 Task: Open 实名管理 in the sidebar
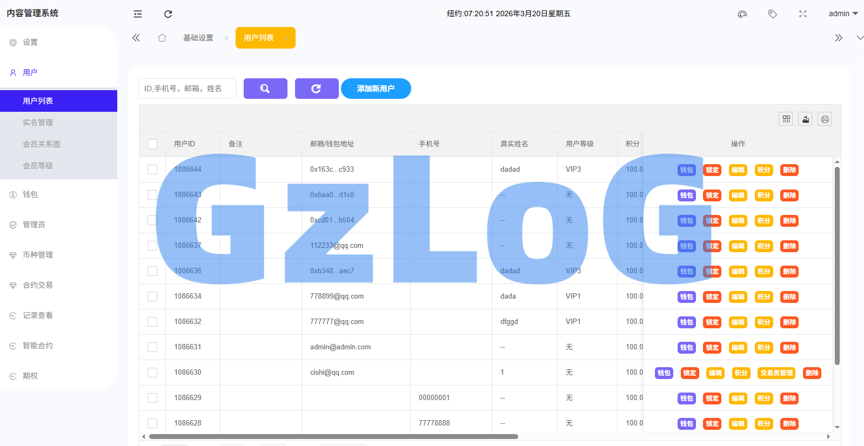pos(38,123)
